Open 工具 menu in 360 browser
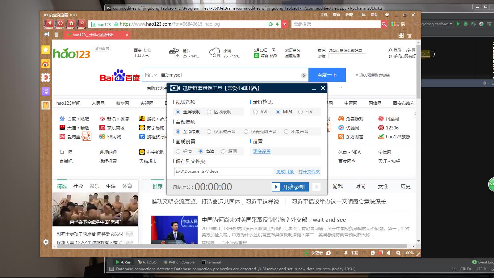The image size is (494, 278). click(x=362, y=15)
